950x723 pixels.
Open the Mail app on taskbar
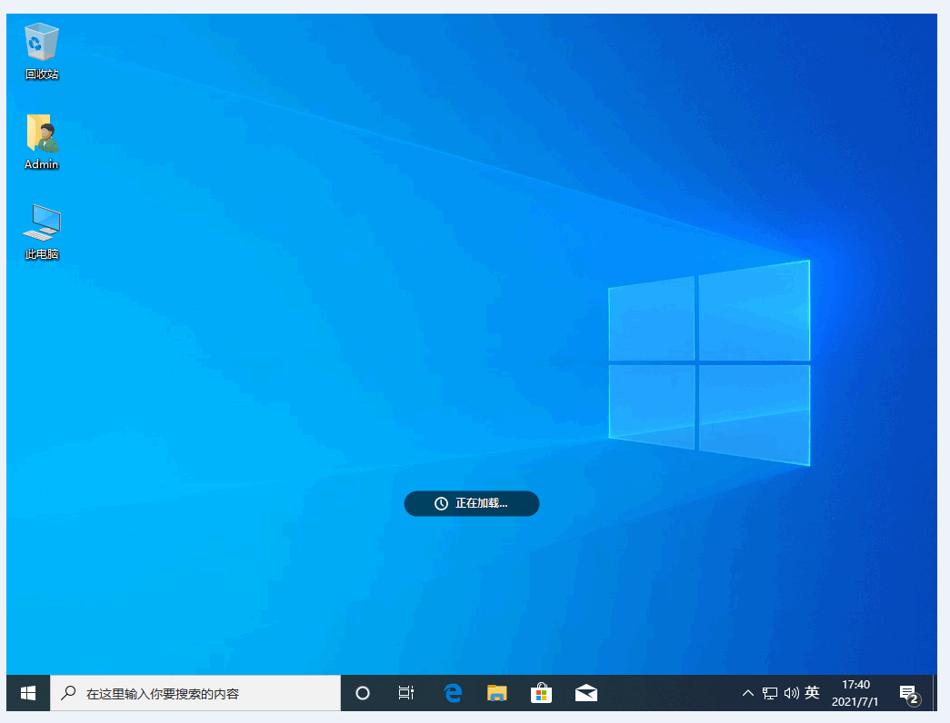coord(586,693)
